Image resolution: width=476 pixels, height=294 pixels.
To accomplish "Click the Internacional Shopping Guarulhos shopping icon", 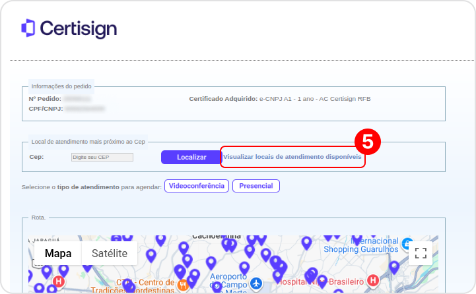I will tap(407, 243).
